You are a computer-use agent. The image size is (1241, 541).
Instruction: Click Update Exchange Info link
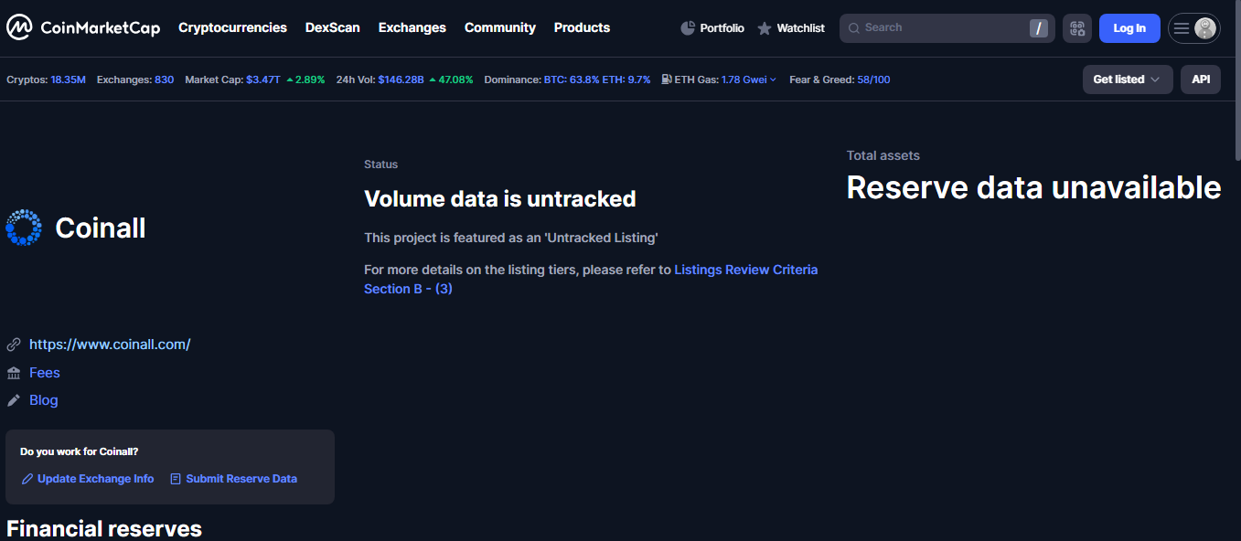click(x=88, y=479)
